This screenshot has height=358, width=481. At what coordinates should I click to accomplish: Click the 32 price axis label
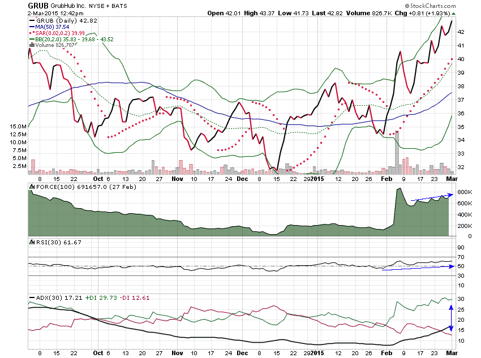(461, 167)
